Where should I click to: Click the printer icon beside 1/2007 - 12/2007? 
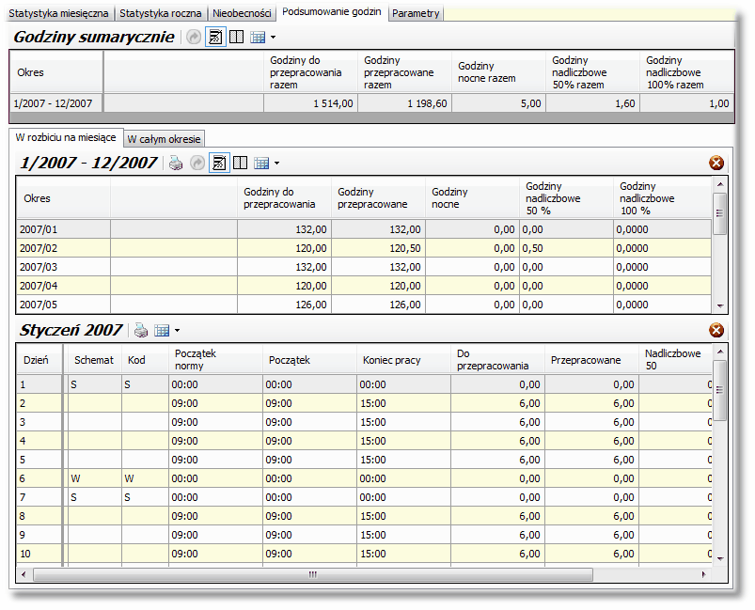(176, 164)
